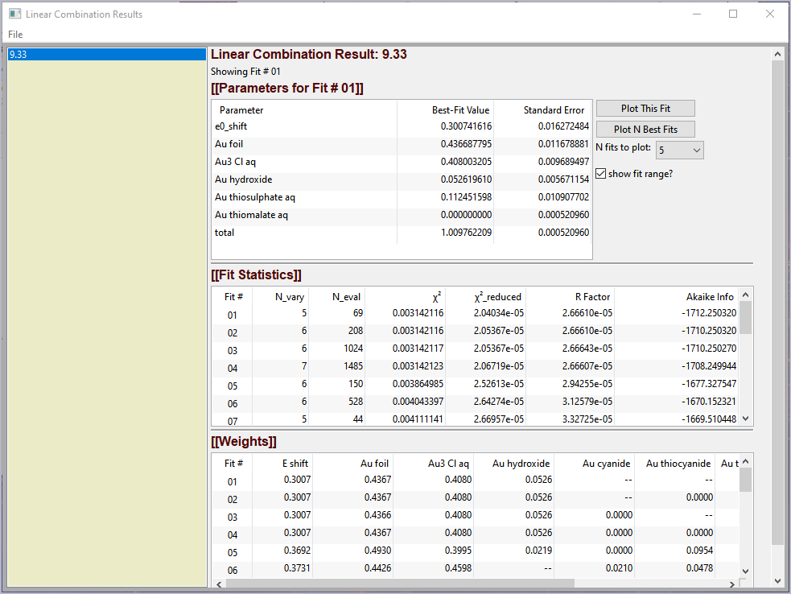The image size is (791, 594).
Task: Click the Standard Error column header
Action: pos(554,110)
